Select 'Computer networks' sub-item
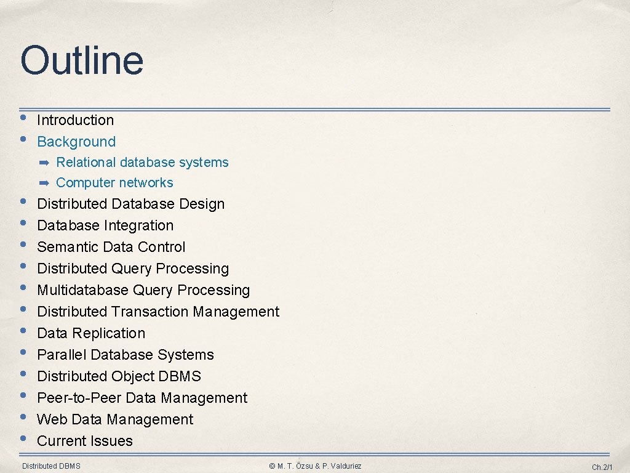630x473 pixels. [114, 183]
